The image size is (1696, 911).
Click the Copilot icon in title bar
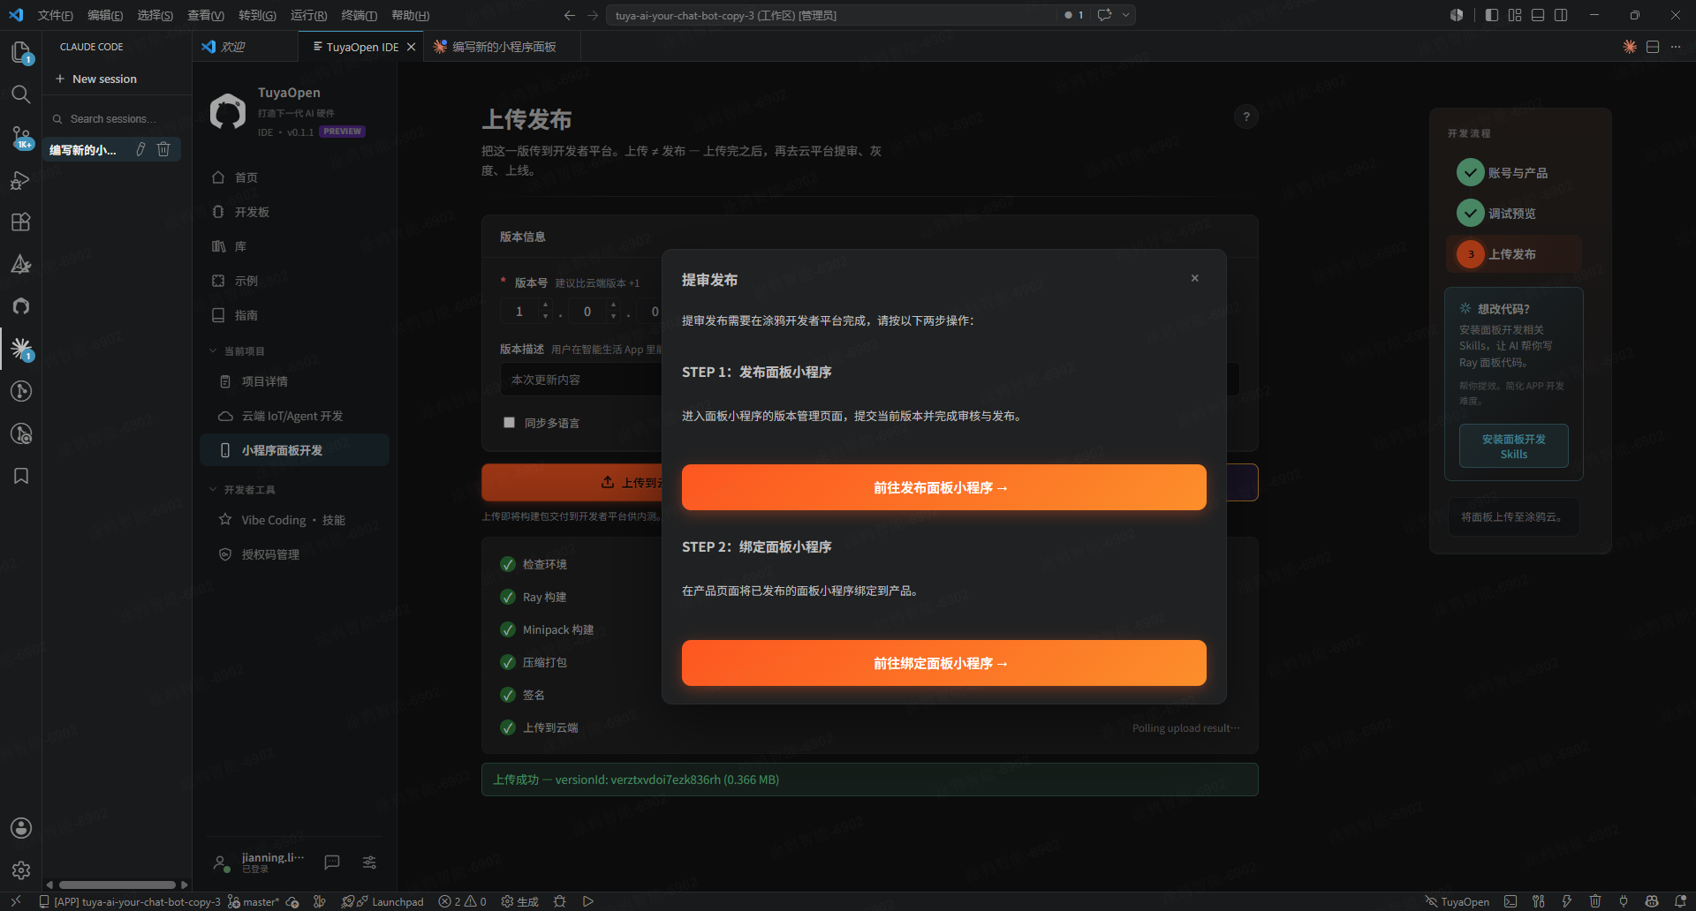[x=1457, y=15]
